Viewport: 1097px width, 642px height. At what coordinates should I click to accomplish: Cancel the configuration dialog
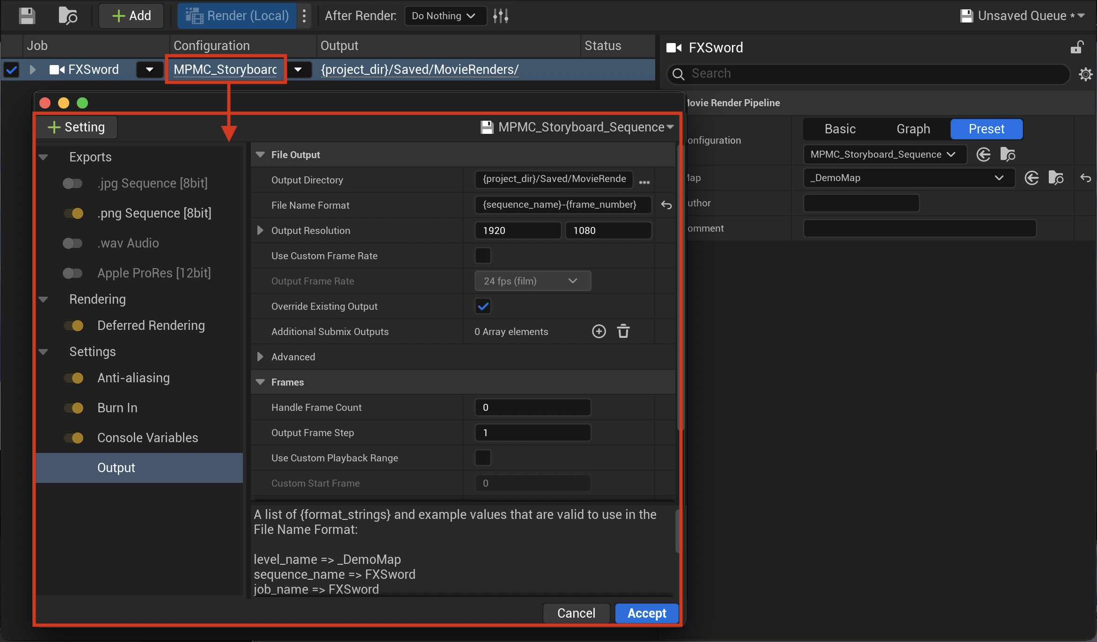(x=576, y=613)
